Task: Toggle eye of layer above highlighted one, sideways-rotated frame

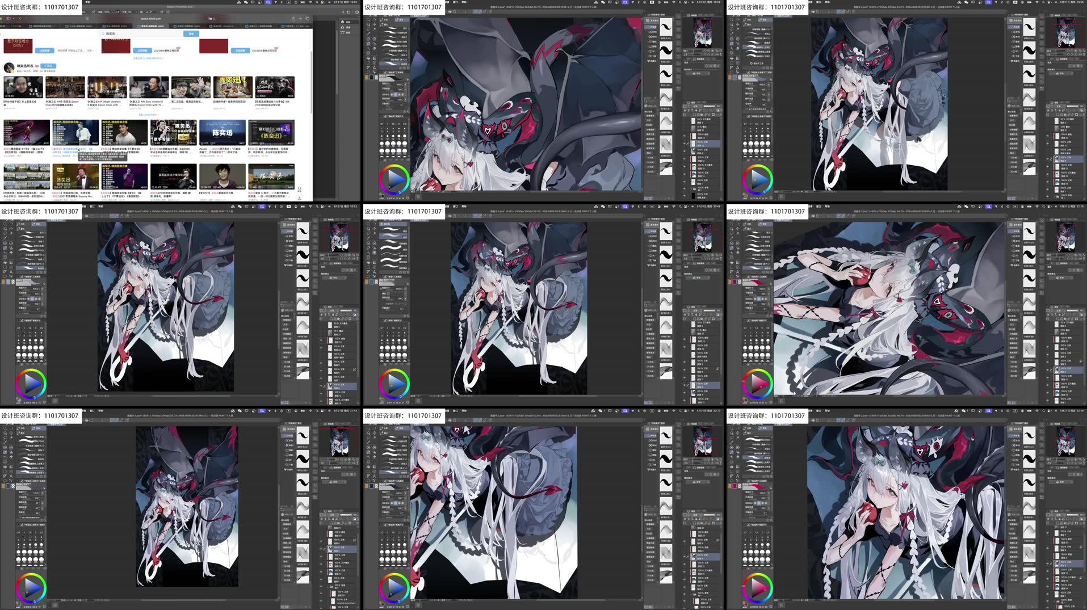Action: (x=1047, y=362)
